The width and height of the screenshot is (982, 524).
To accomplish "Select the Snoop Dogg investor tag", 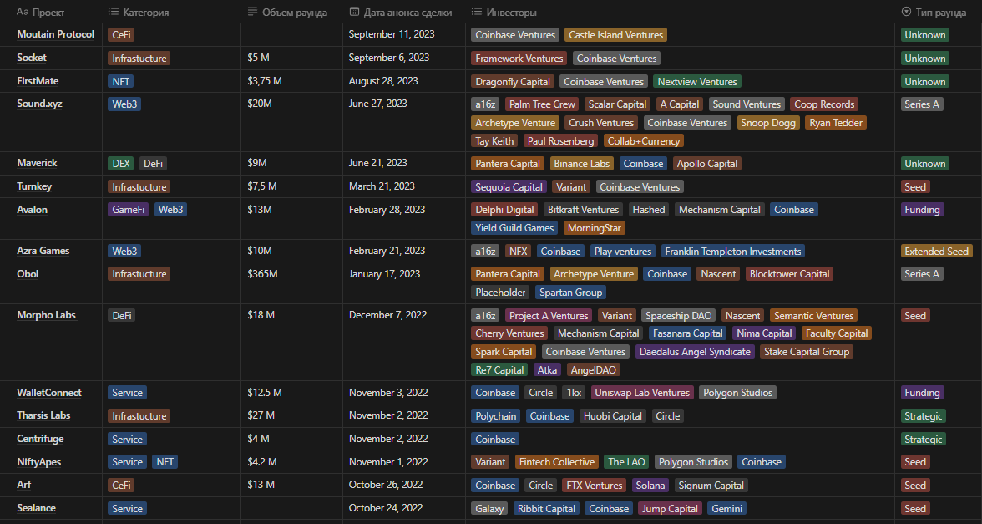I will [767, 123].
